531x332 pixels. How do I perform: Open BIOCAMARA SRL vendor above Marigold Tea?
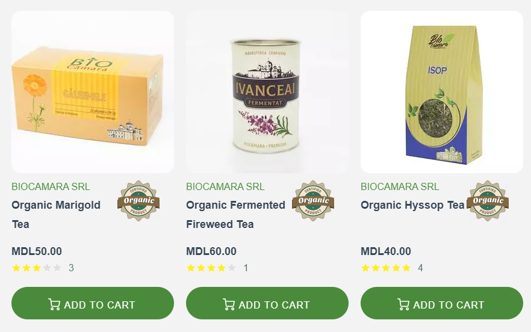51,186
